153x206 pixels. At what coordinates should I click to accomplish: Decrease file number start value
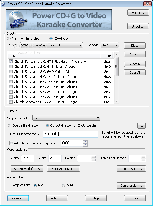[85, 144]
